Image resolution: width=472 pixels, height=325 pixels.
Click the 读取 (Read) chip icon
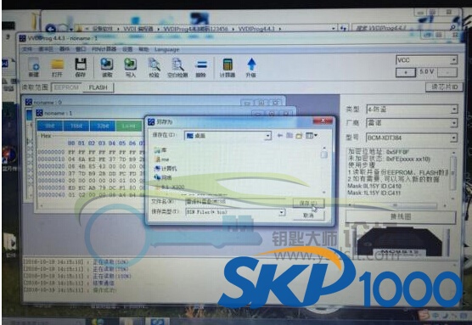click(107, 67)
